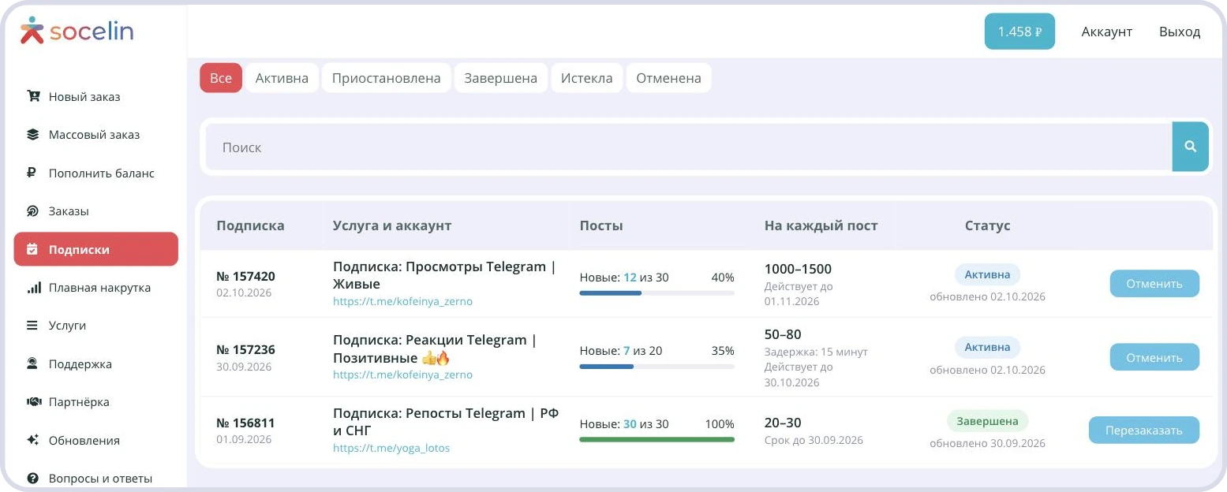Click the 35% progress bar
Viewport: 1227px width, 492px height.
(x=657, y=367)
